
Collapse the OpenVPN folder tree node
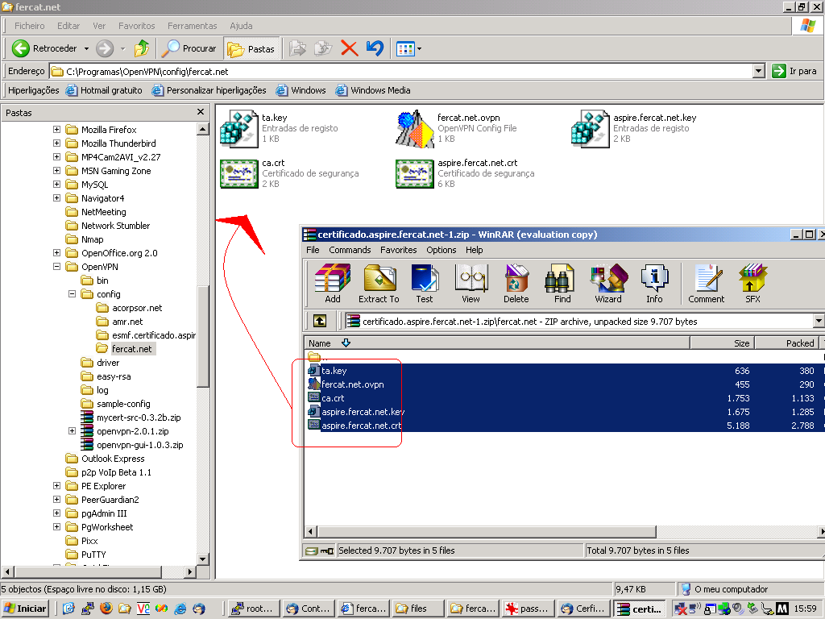coord(57,267)
